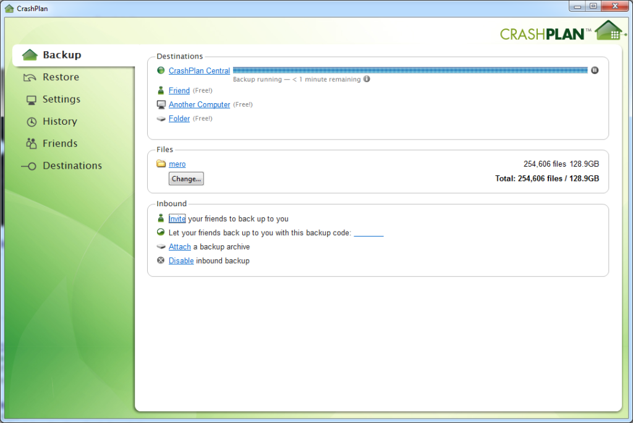The width and height of the screenshot is (633, 423).
Task: Close the CrashPlan window
Action: point(615,6)
